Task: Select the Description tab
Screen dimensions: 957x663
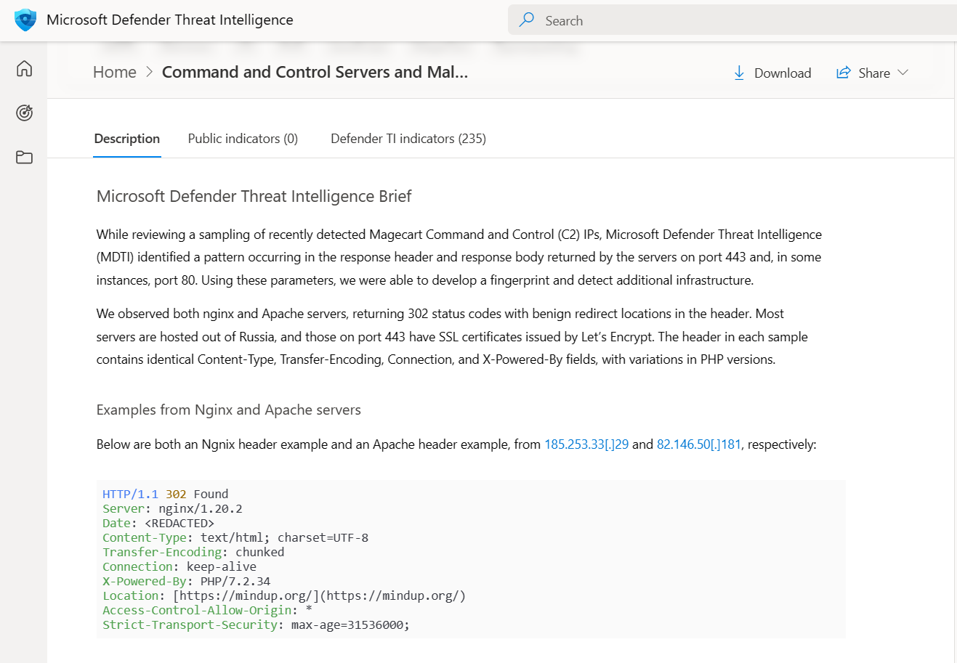Action: point(127,139)
